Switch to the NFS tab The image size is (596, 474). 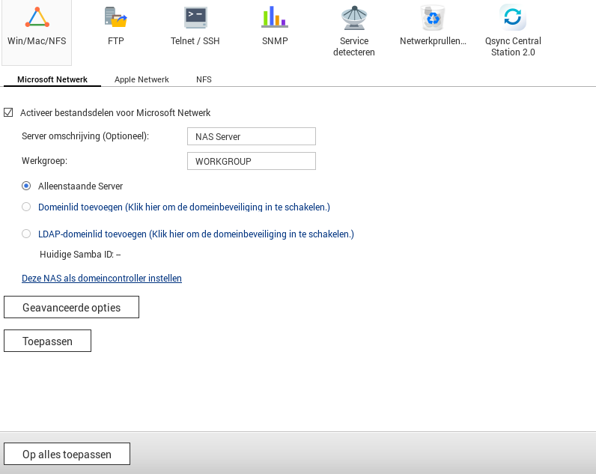(204, 79)
